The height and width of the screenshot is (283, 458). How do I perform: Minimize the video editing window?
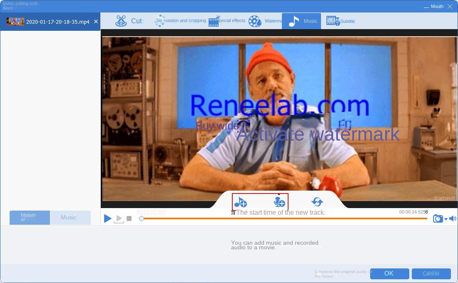426,7
